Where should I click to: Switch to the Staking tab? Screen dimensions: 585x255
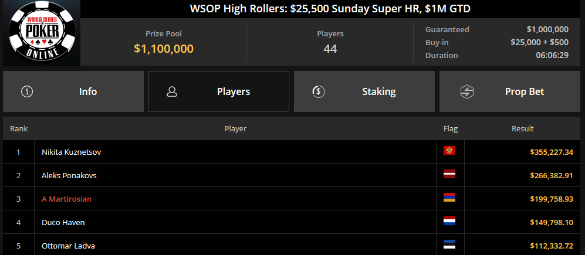364,91
